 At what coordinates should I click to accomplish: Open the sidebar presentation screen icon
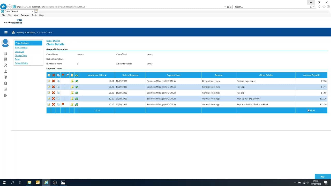coord(6,77)
